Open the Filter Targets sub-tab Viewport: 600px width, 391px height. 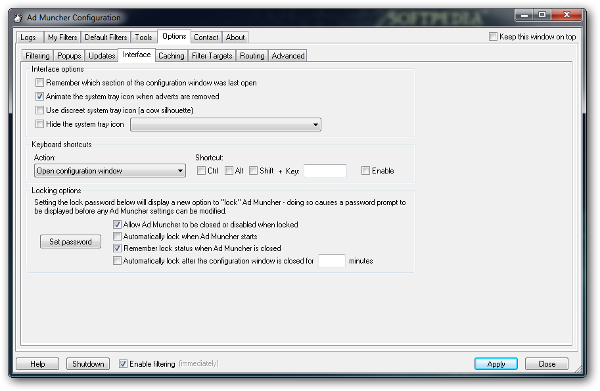tap(212, 55)
